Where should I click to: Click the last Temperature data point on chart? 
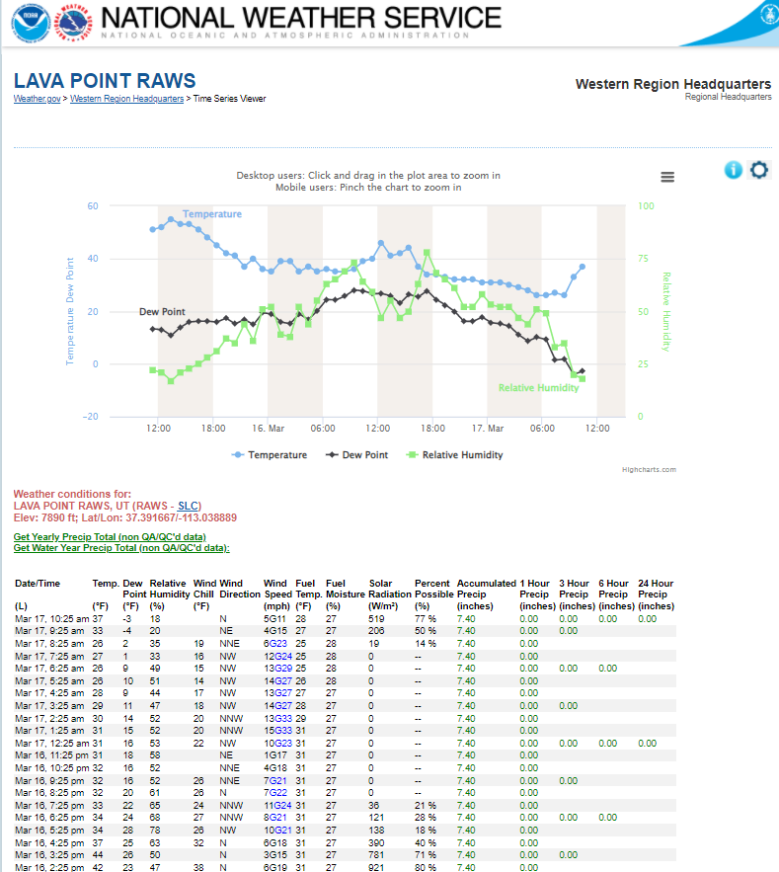tap(583, 267)
